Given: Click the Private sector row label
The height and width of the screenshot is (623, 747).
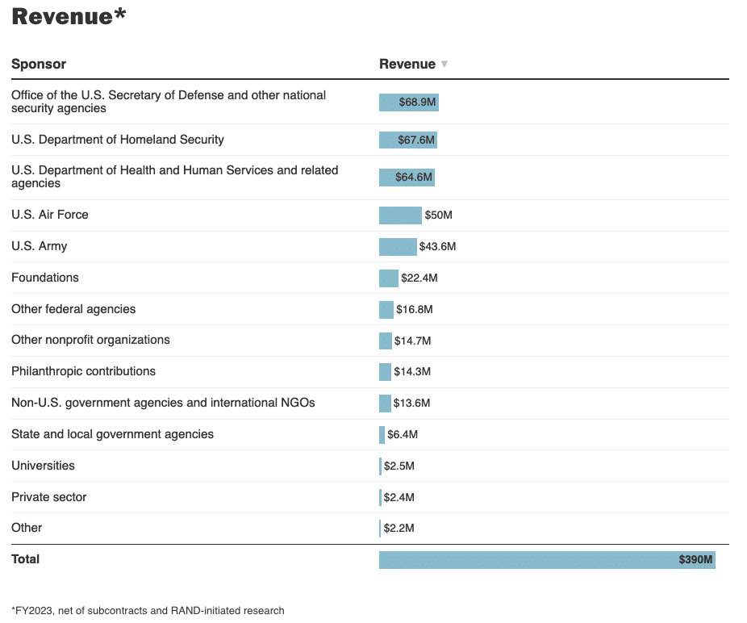Looking at the screenshot, I should pos(48,497).
